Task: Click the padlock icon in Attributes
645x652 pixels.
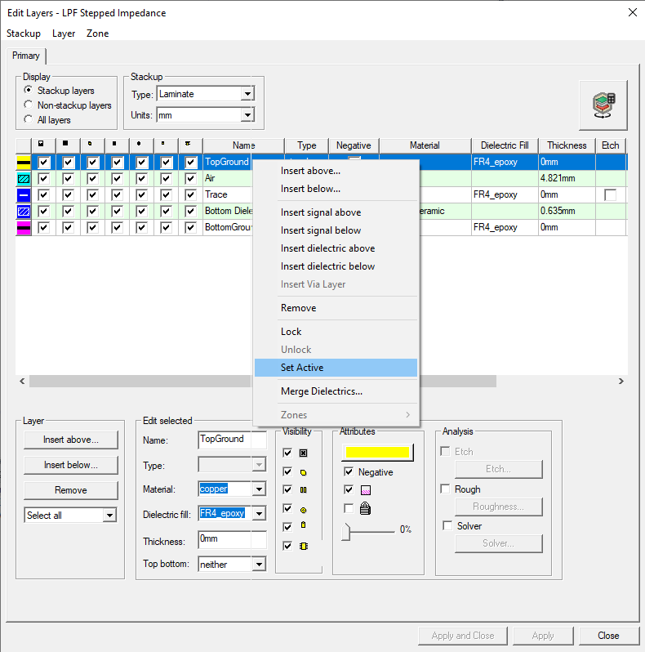Action: click(x=365, y=508)
